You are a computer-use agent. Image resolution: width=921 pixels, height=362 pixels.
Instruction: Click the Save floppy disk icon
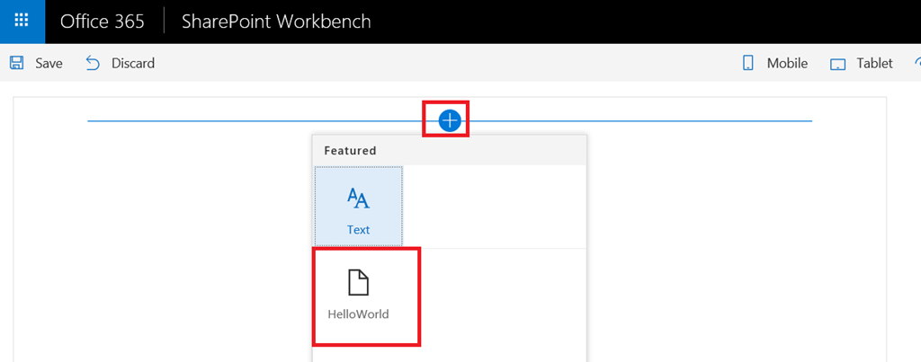[x=17, y=64]
